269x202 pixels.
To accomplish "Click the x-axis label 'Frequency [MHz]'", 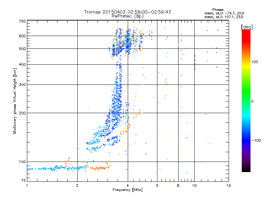I will (127, 190).
